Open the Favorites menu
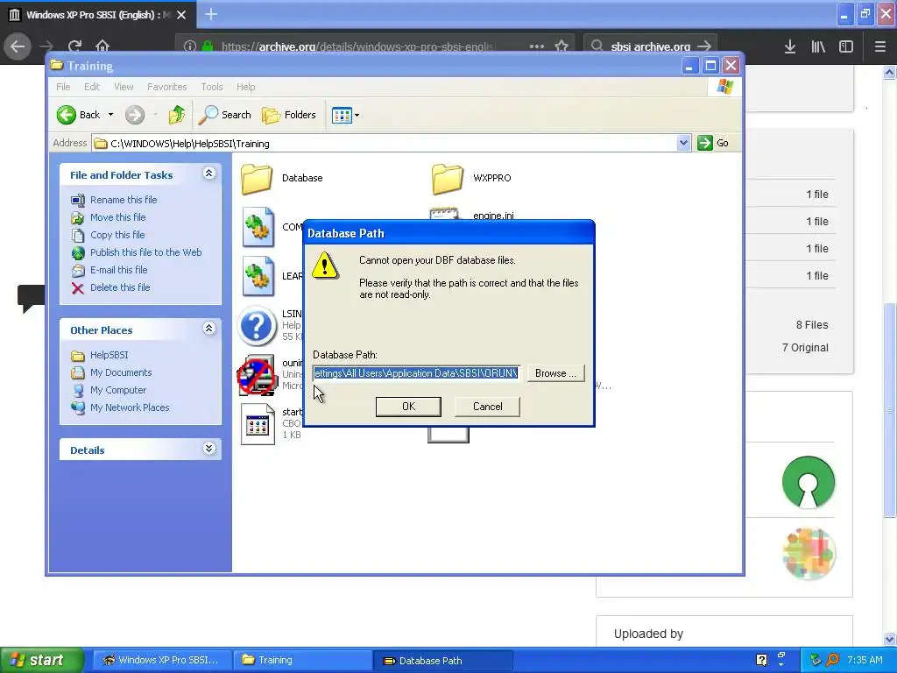 pos(167,87)
